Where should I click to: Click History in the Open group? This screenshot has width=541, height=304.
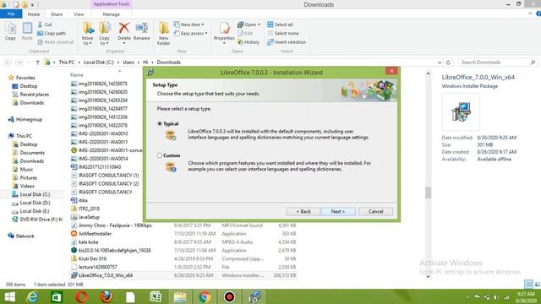248,42
